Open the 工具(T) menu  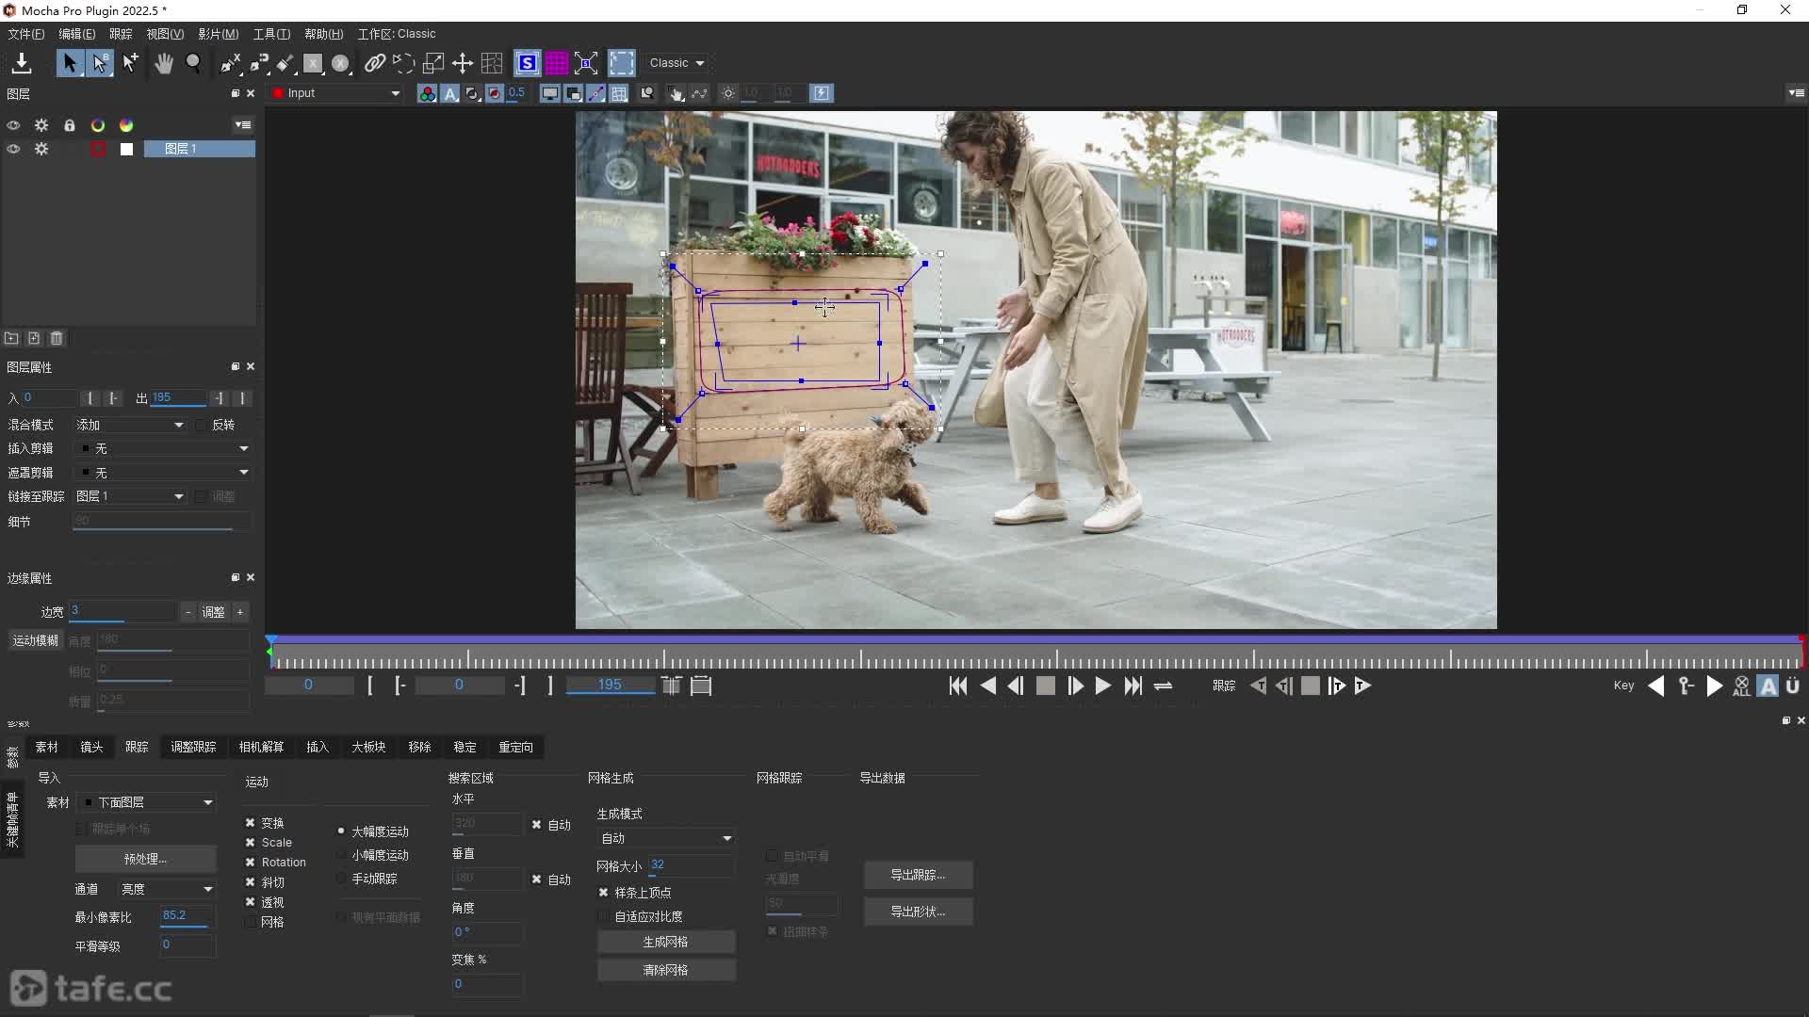[271, 34]
